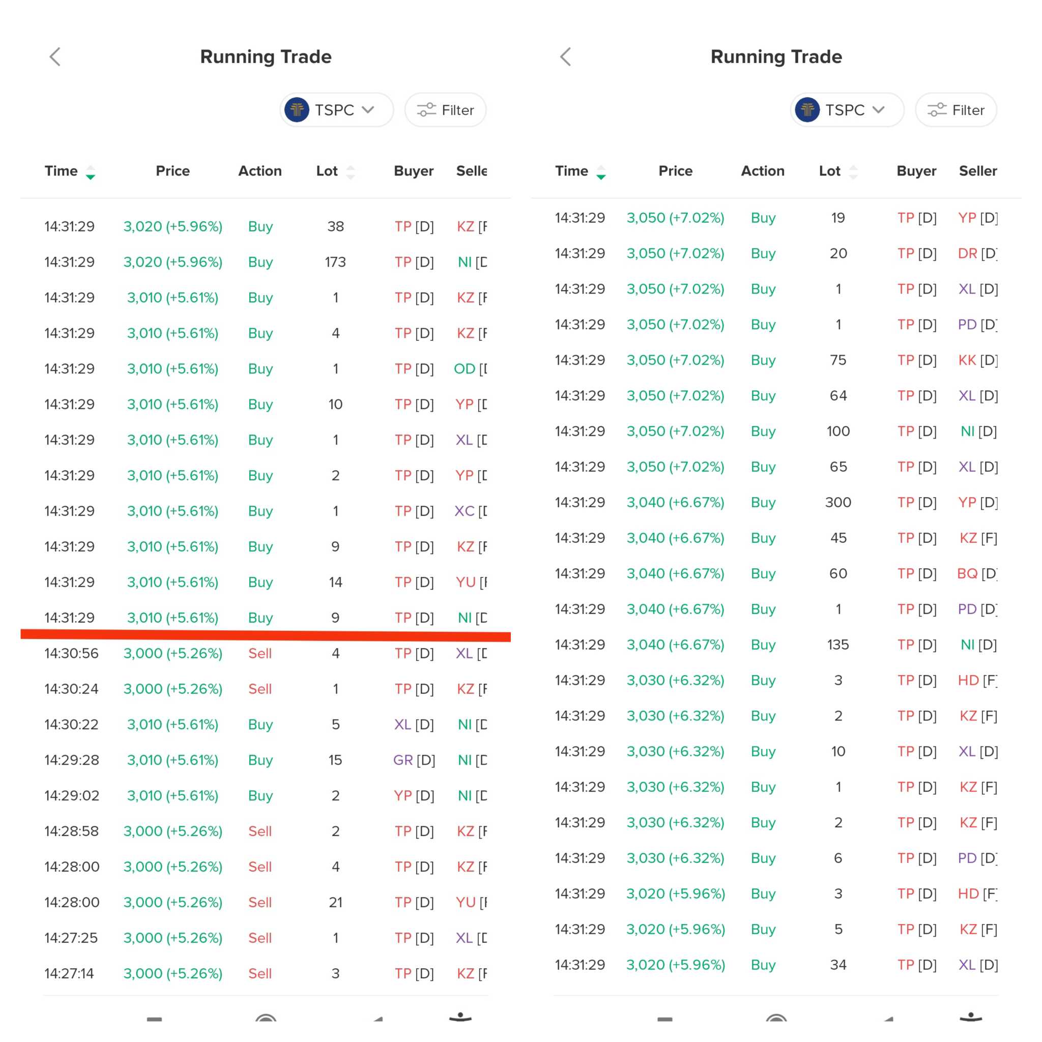
Task: Go back using right panel's back arrow
Action: (x=565, y=56)
